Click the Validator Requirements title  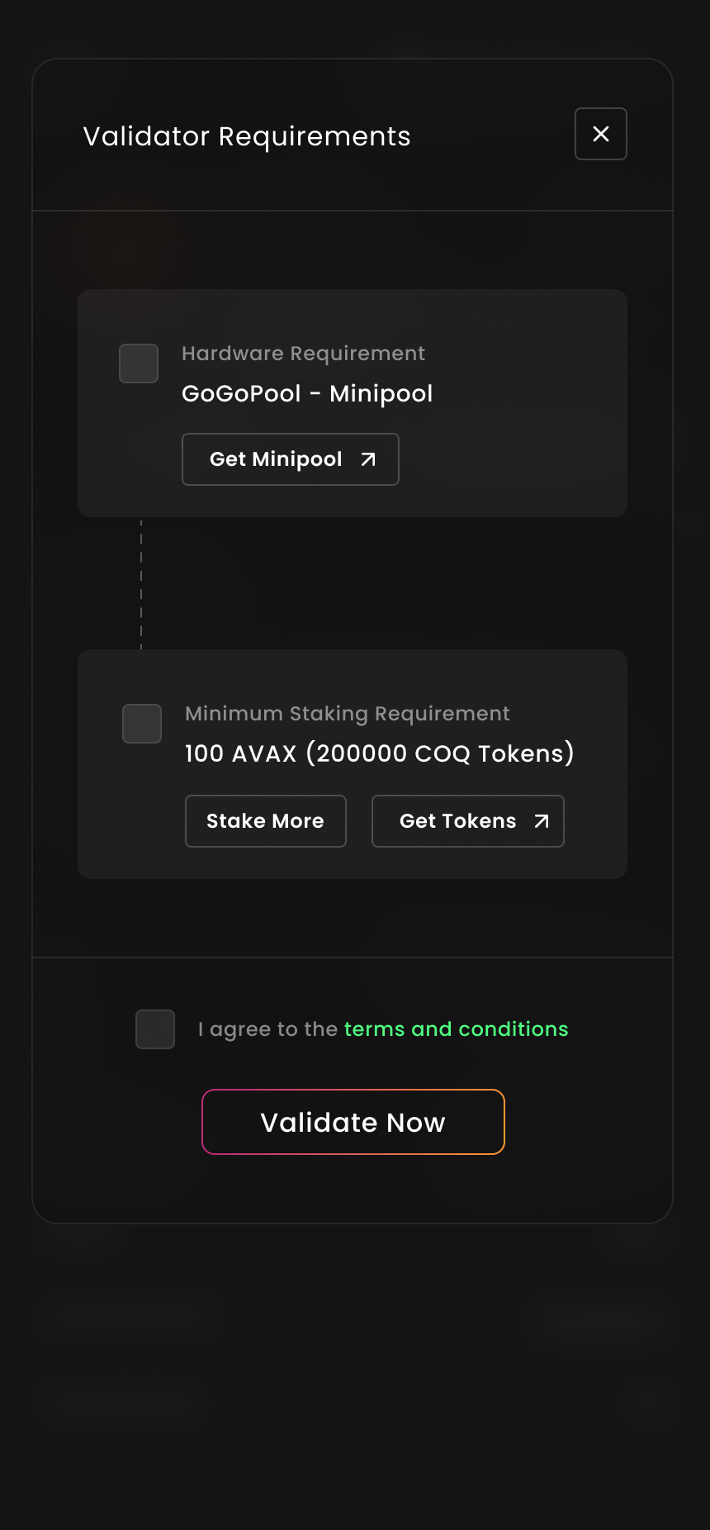click(247, 137)
